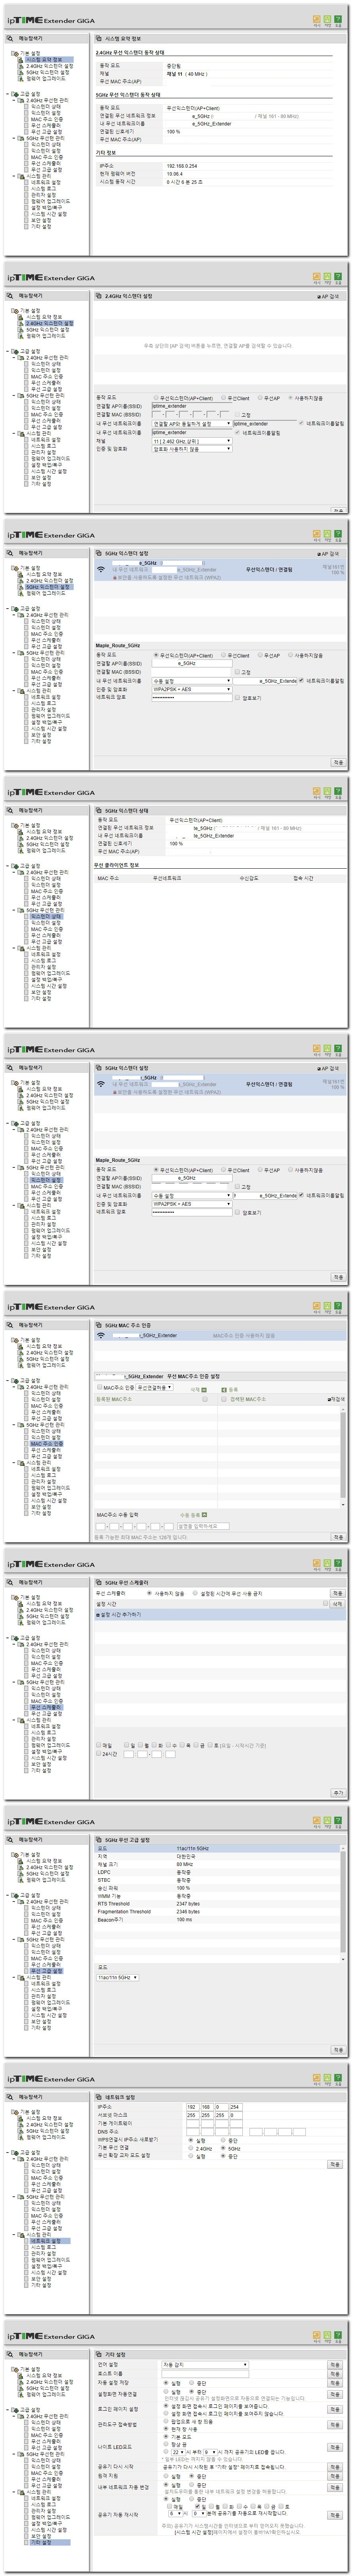The image size is (352, 2576).
Task: Click 추가 button on 5GHz 무선 스케줄러 page
Action: pyautogui.click(x=337, y=1792)
